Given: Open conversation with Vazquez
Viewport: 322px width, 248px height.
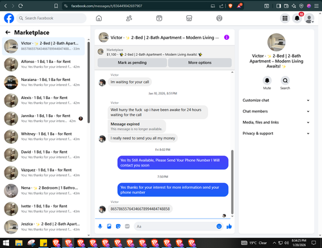Looking at the screenshot, I should point(43,173).
